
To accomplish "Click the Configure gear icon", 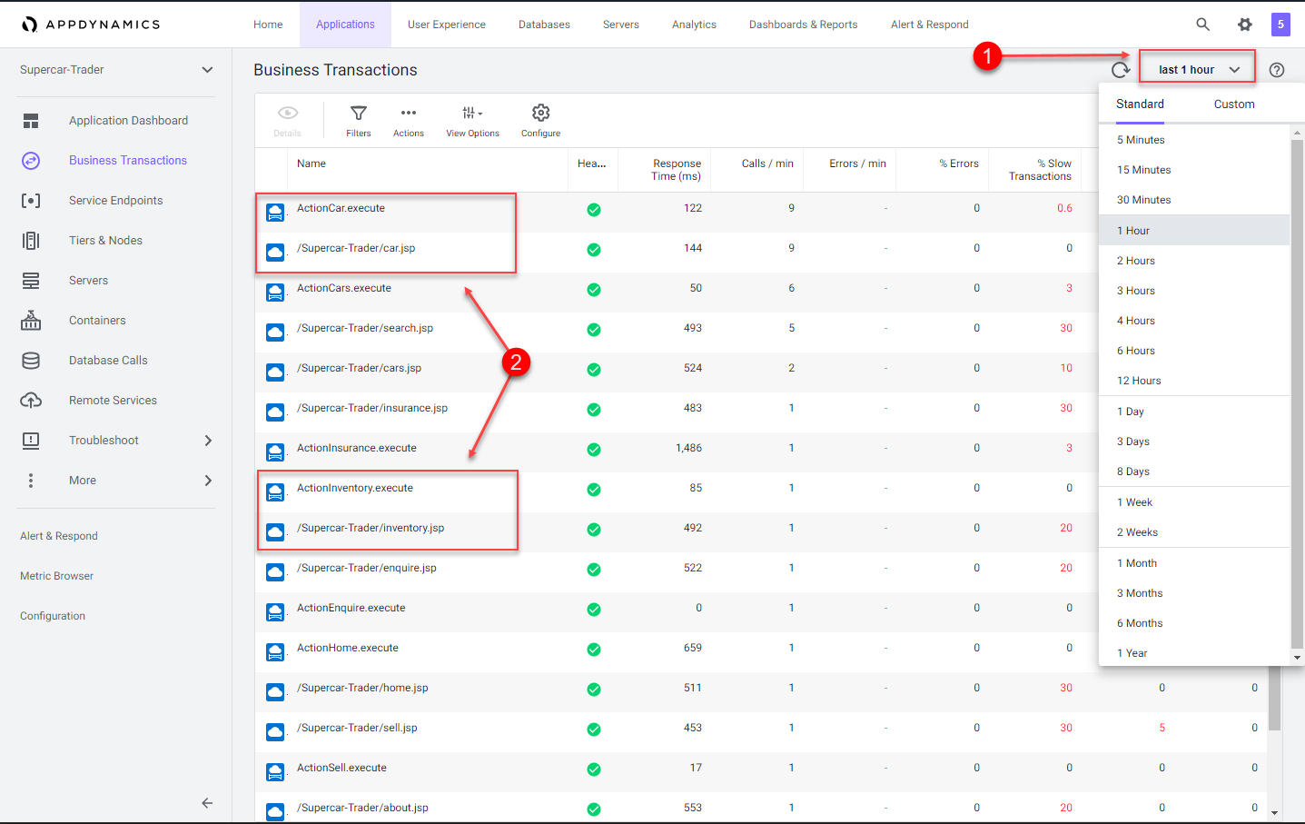I will 541,113.
